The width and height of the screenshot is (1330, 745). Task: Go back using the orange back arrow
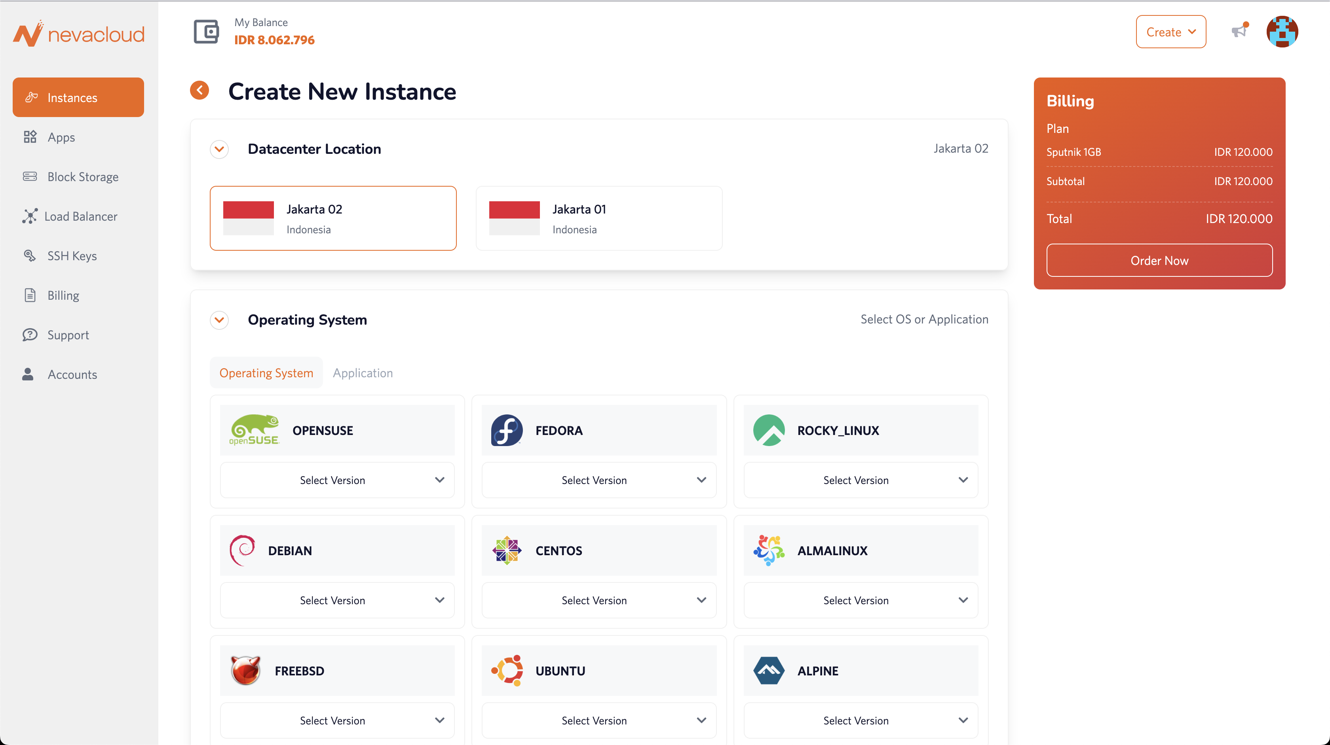pos(199,90)
